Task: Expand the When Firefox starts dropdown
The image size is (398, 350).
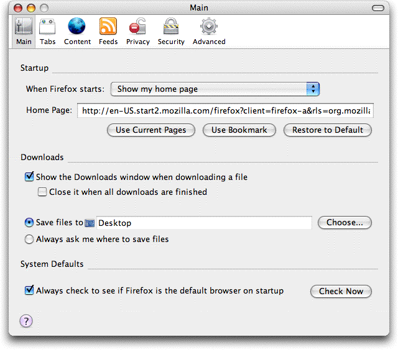Action: tap(215, 89)
